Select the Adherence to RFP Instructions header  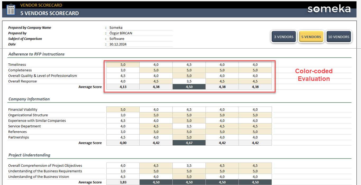(x=36, y=54)
